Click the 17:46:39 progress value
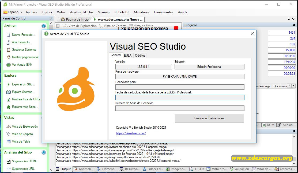Viewport: 298px width, 173px height. click(282, 62)
